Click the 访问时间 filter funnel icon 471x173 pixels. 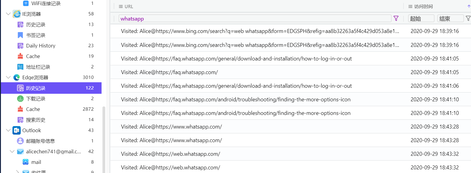pos(468,18)
